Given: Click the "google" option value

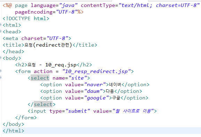Looking at the screenshot, I should click(96, 98).
